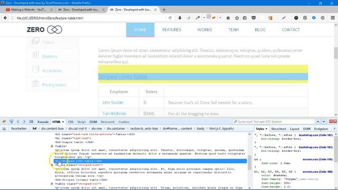This screenshot has height=190, width=338.
Task: Click the ZERO logo in site header
Action: pyautogui.click(x=44, y=30)
